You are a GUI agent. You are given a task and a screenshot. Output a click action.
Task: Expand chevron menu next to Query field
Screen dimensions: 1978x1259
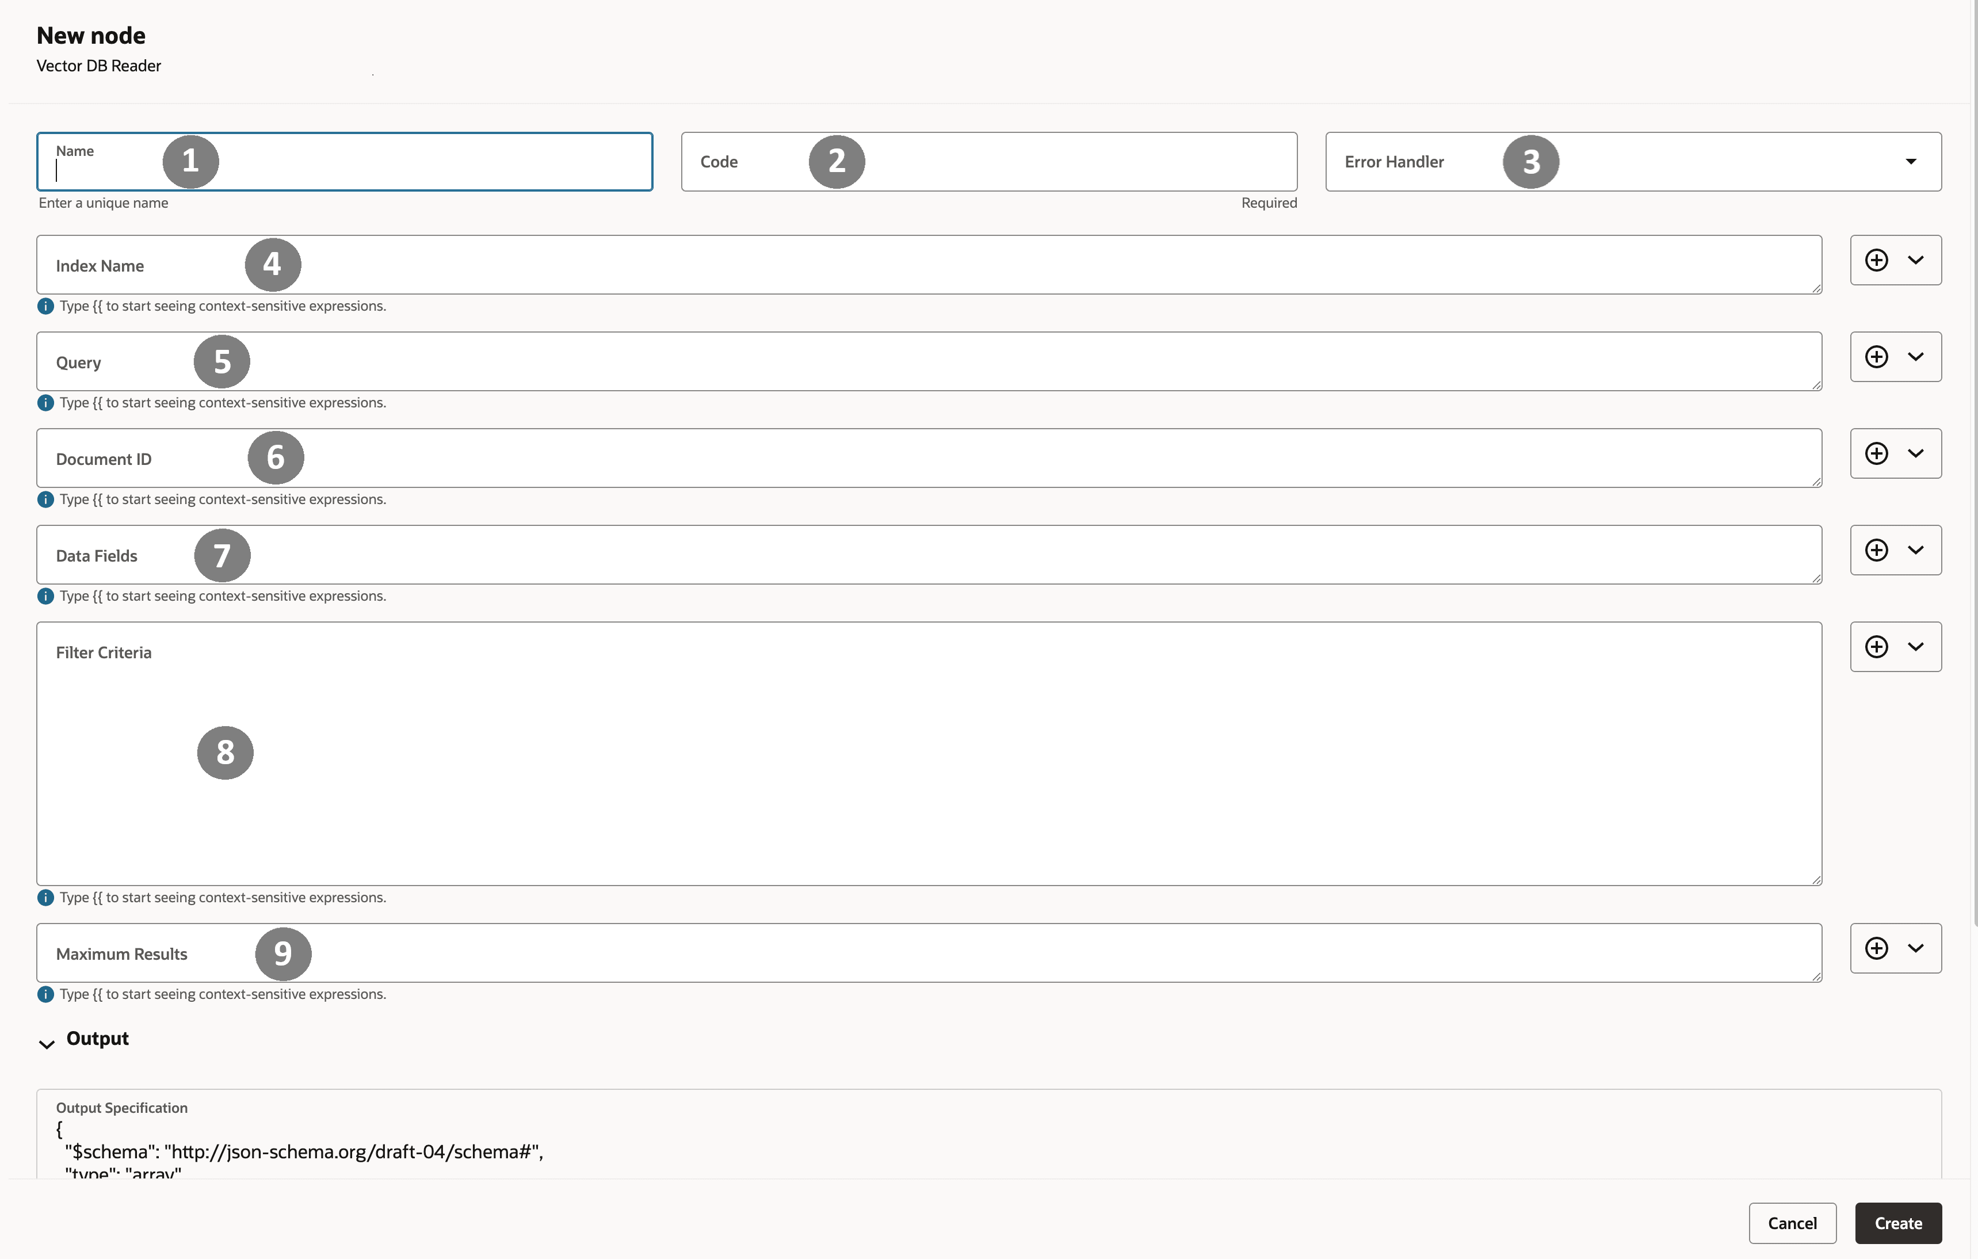(1915, 357)
